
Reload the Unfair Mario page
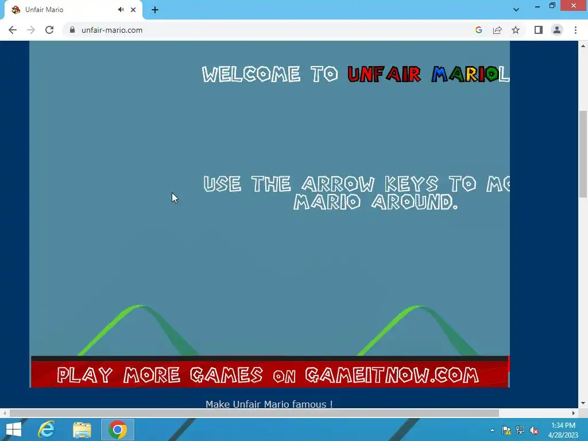tap(49, 30)
